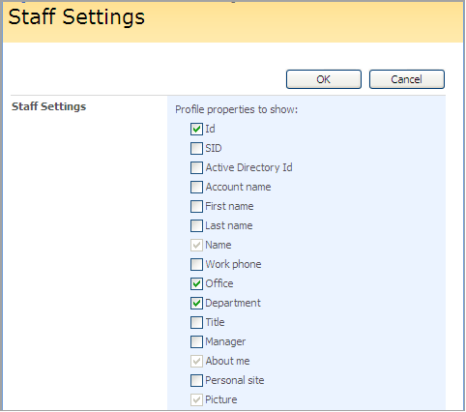Select the First name checkbox

click(x=196, y=207)
